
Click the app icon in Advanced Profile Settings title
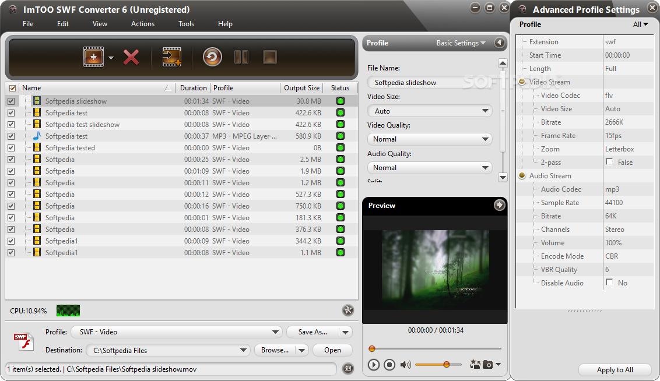(522, 9)
